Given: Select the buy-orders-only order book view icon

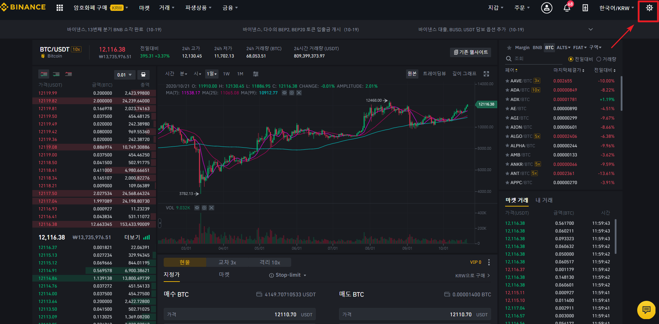Looking at the screenshot, I should (56, 74).
